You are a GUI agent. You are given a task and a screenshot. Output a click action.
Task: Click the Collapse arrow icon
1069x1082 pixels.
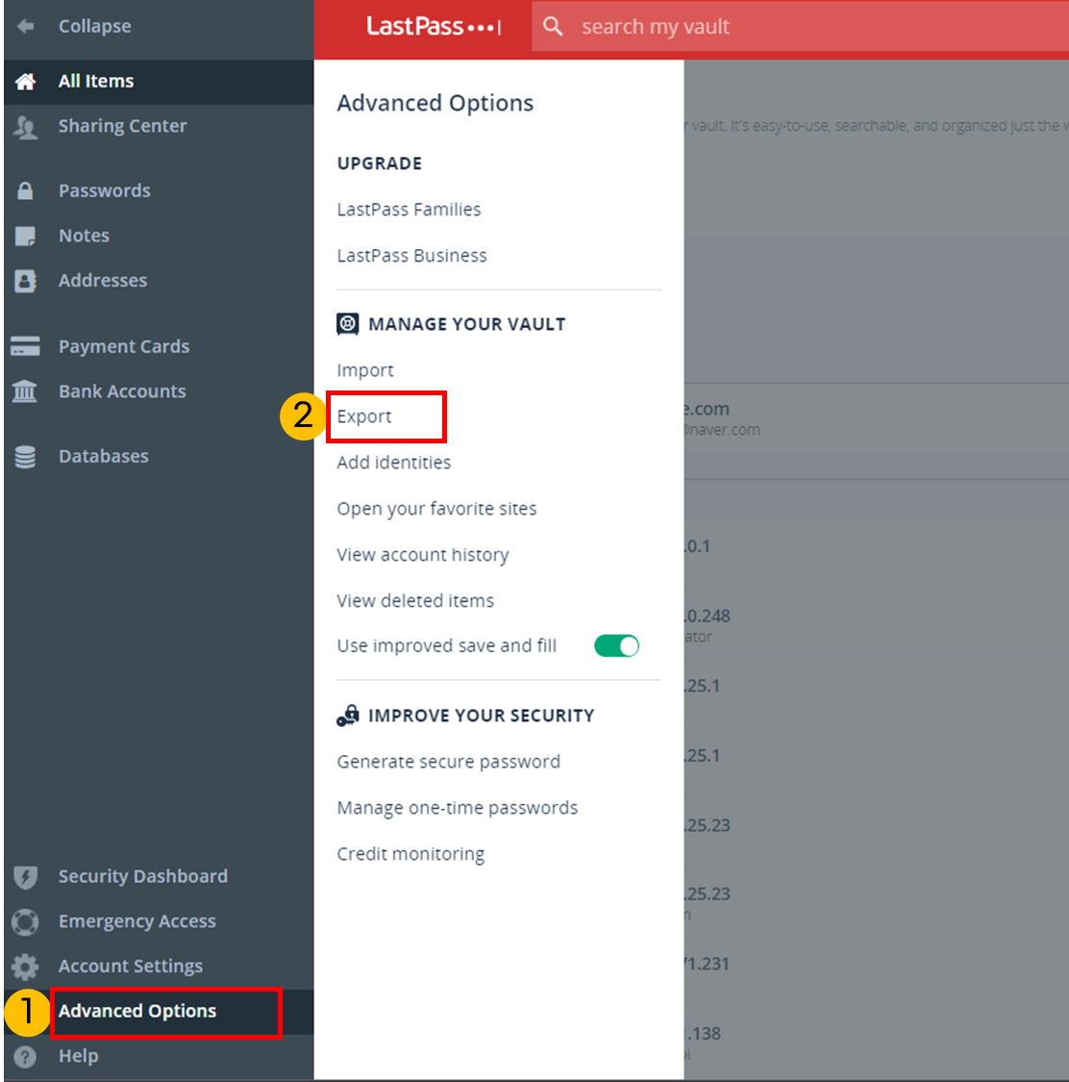26,26
